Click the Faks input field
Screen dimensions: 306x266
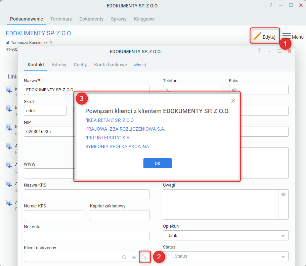point(259,90)
